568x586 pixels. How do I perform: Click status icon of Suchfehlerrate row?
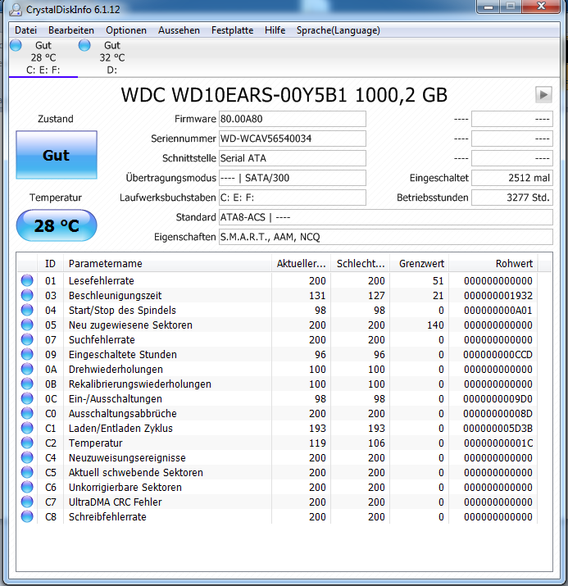click(x=27, y=339)
